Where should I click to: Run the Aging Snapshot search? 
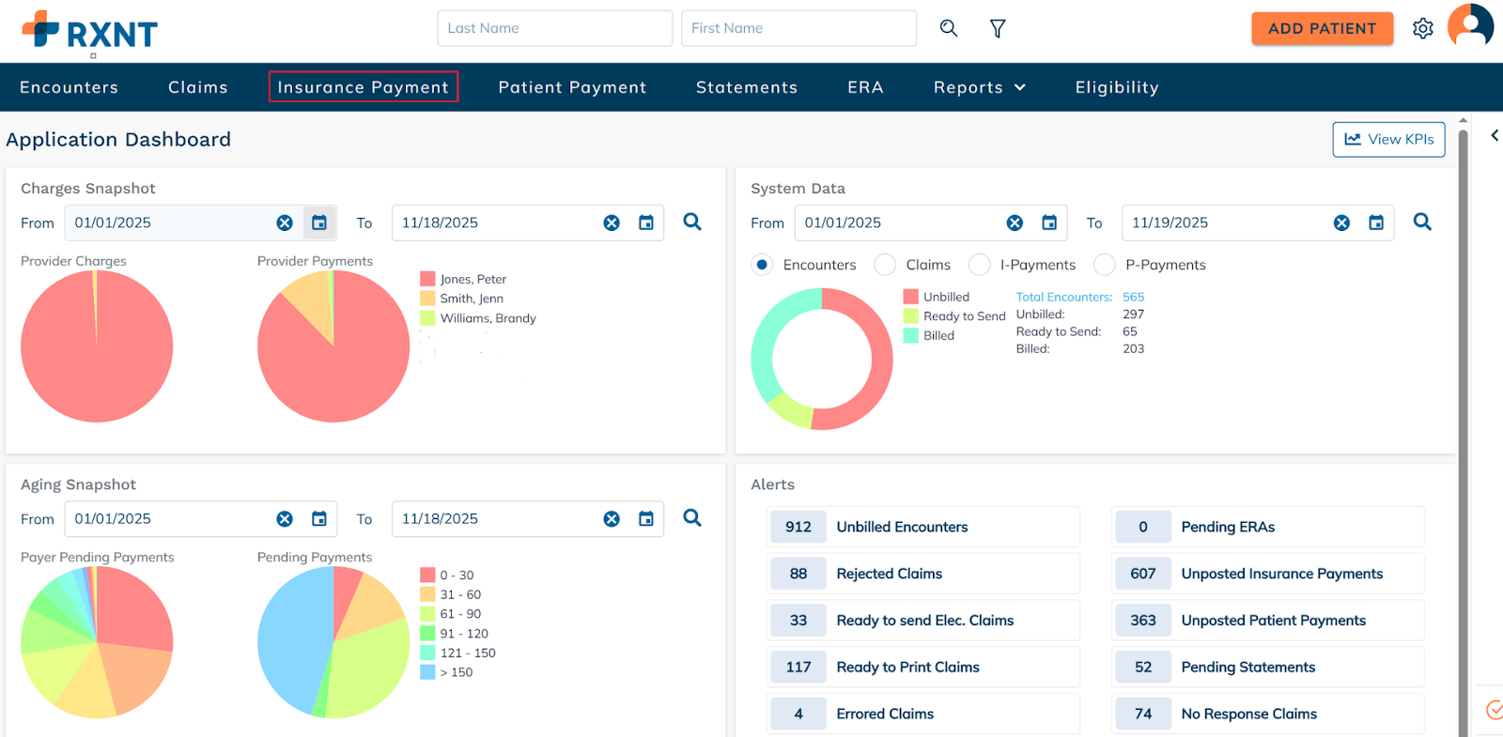click(692, 518)
